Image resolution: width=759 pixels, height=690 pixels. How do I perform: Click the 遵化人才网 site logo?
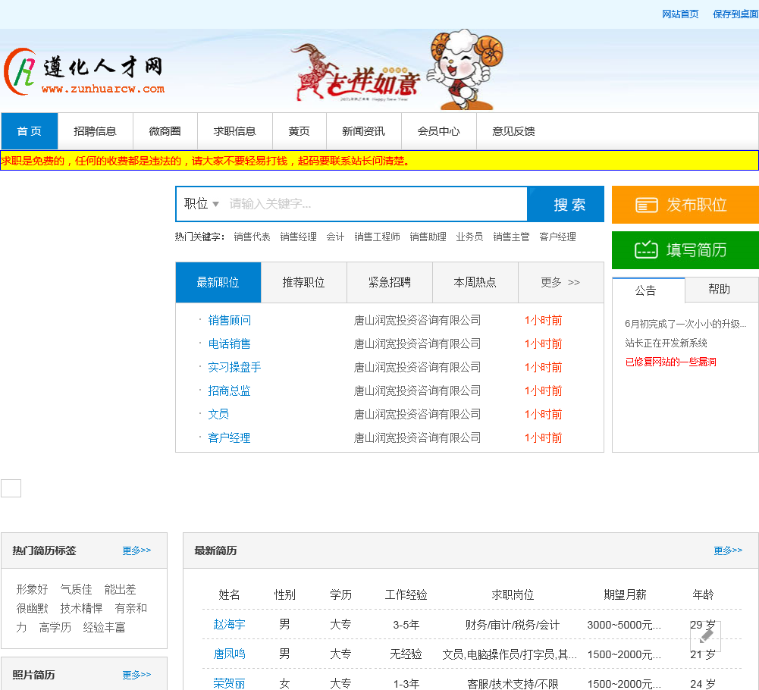pos(84,72)
